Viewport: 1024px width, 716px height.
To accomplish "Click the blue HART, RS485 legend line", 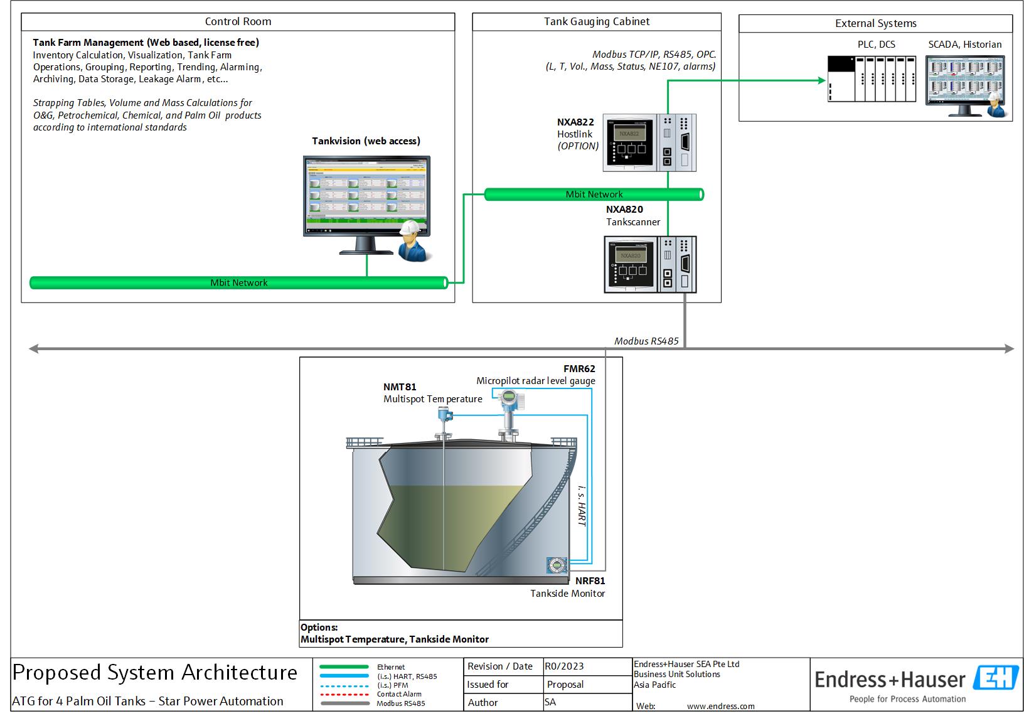I will point(344,676).
